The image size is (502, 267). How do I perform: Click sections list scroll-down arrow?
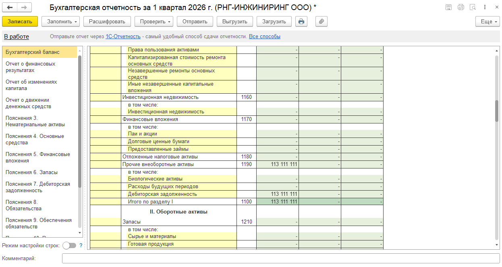coord(80,233)
